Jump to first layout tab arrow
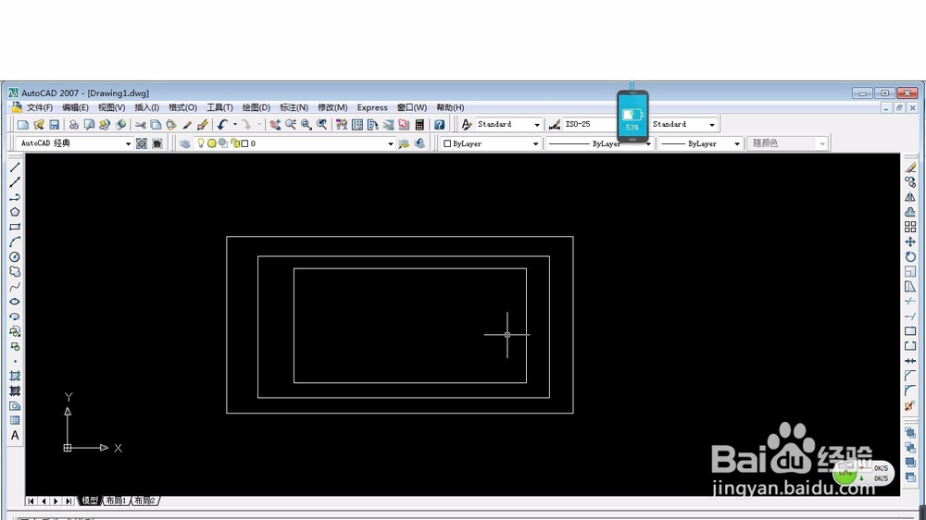Viewport: 926px width, 520px height. (x=31, y=501)
